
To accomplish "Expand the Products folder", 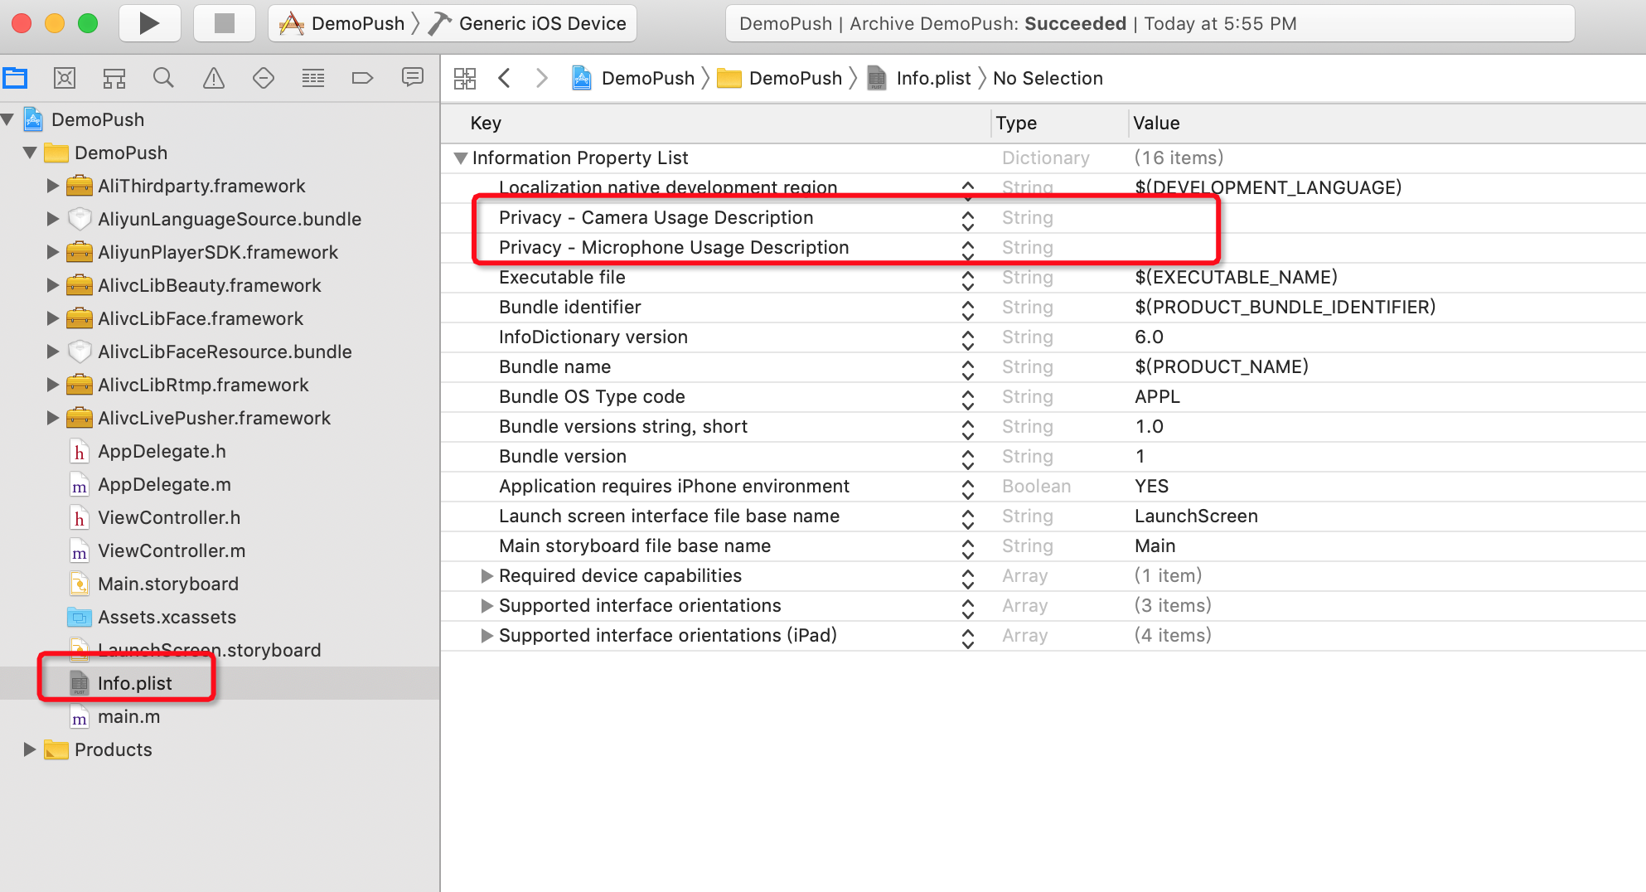I will click(30, 749).
